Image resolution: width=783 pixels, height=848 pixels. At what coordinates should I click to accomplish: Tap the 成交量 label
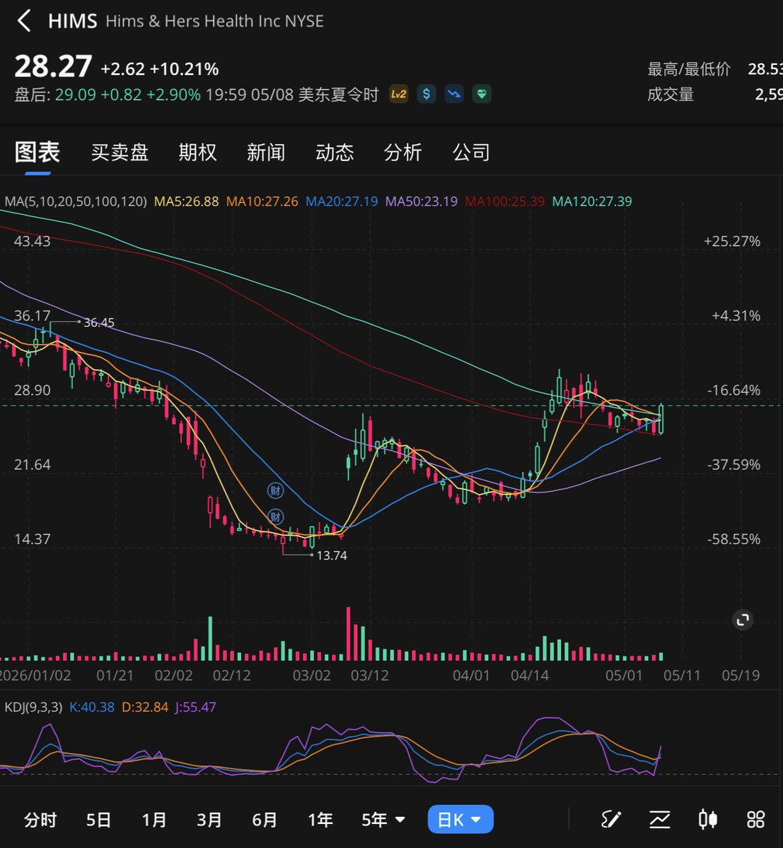click(x=671, y=95)
